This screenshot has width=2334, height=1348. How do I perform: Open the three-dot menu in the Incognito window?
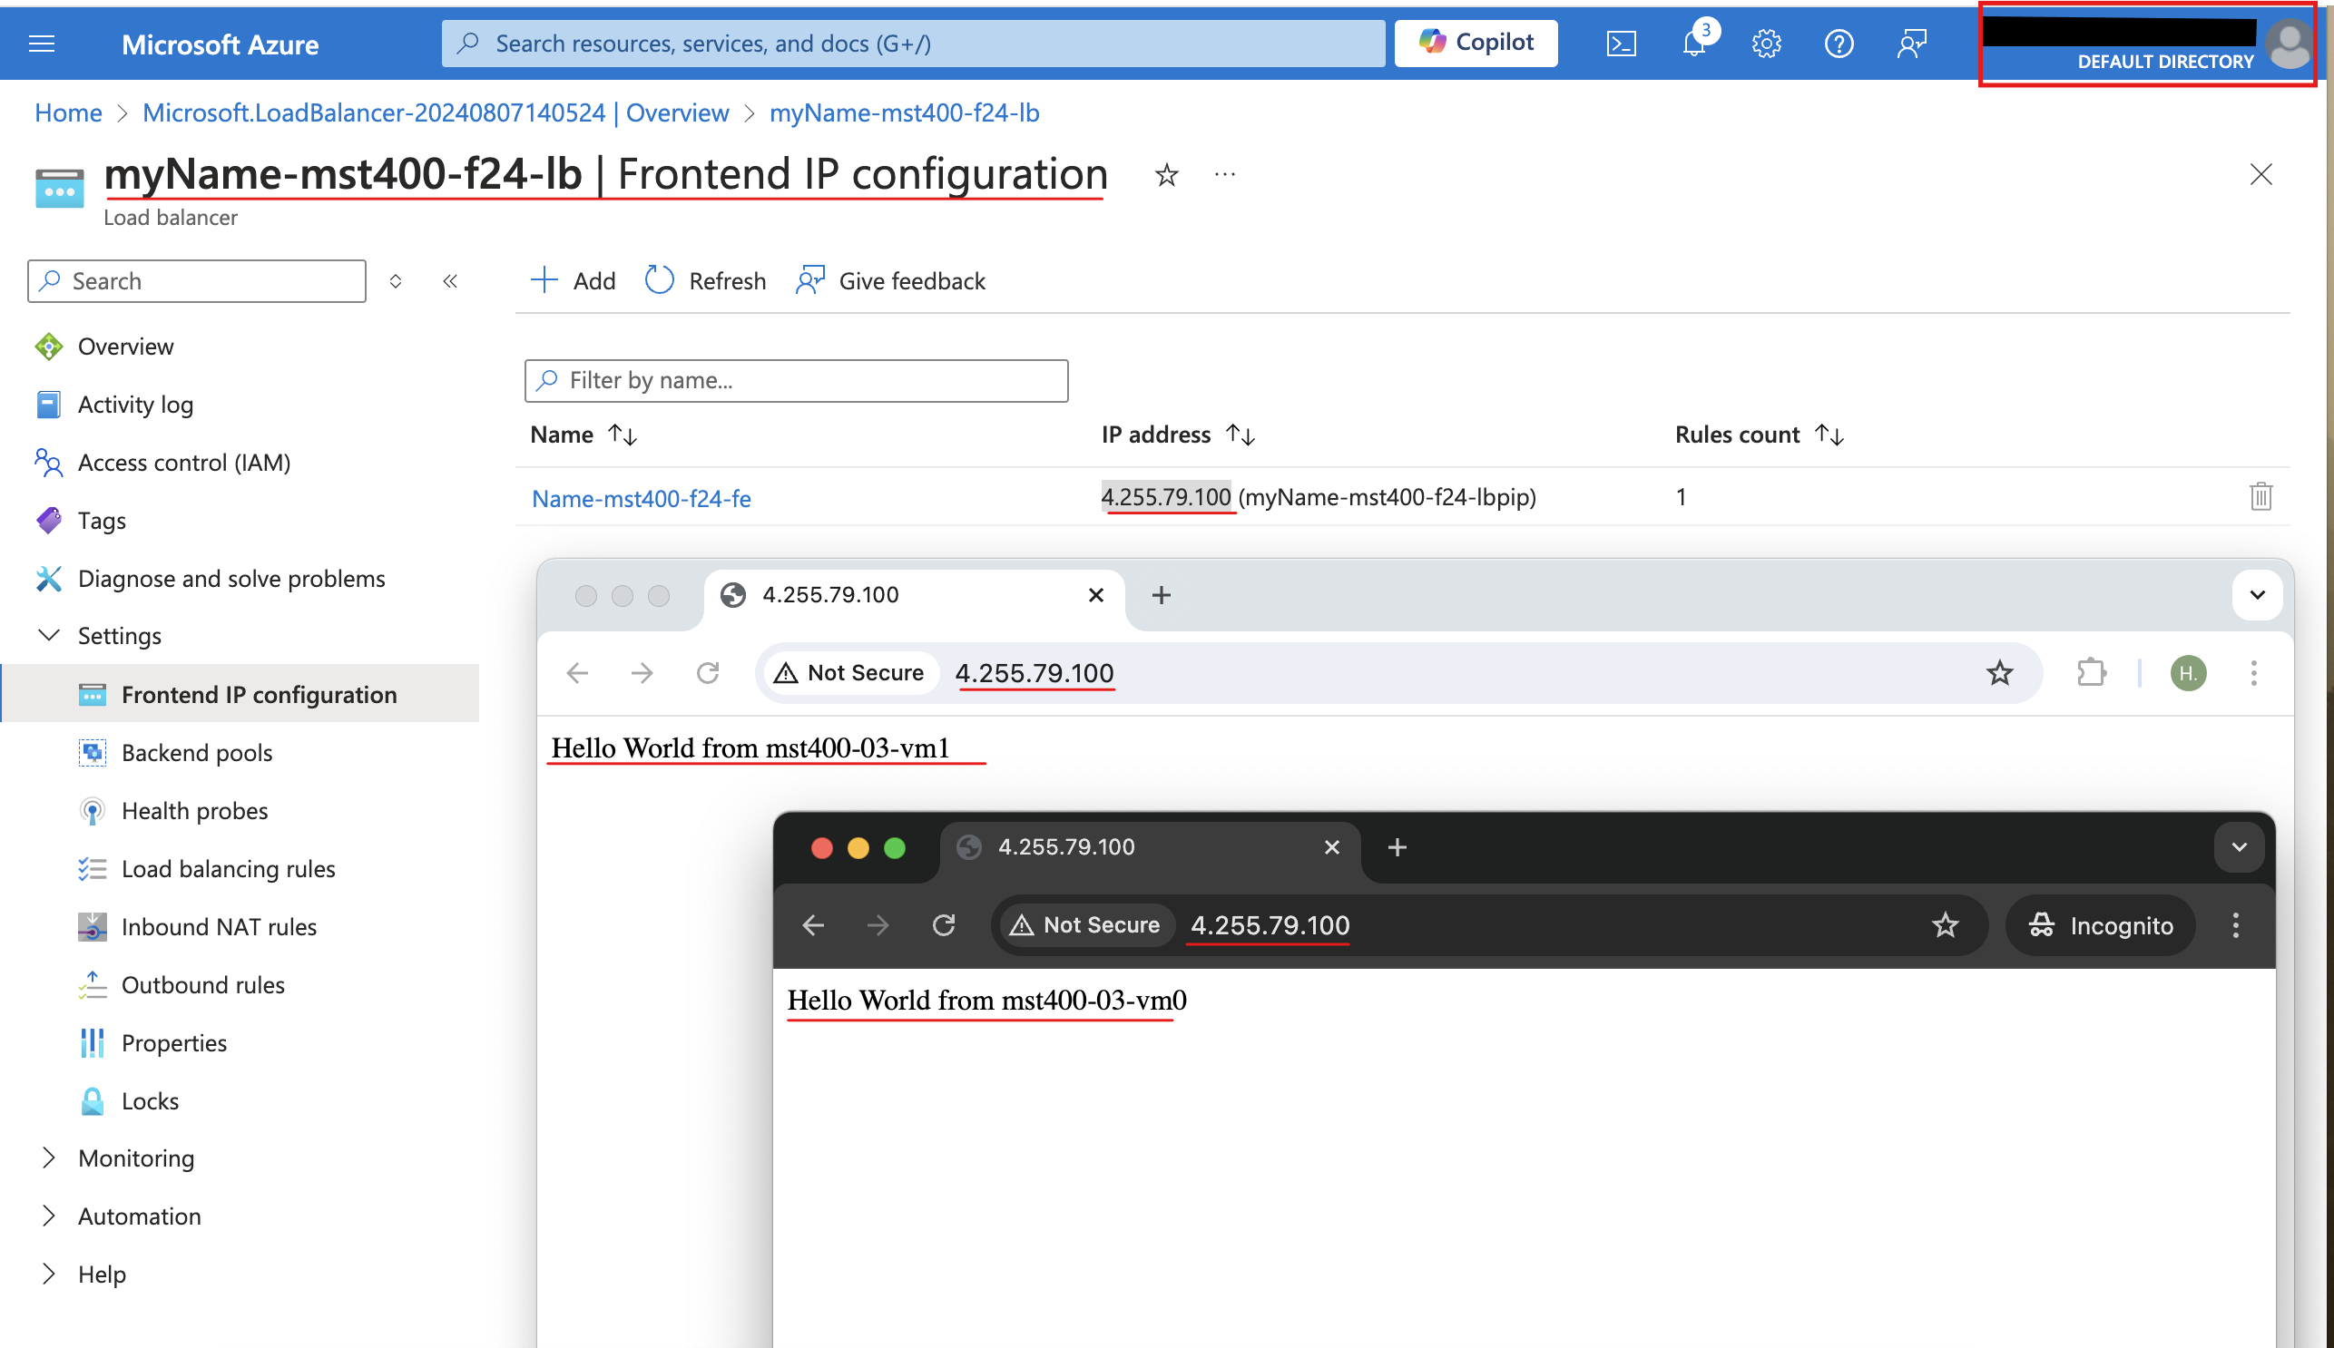[2236, 926]
